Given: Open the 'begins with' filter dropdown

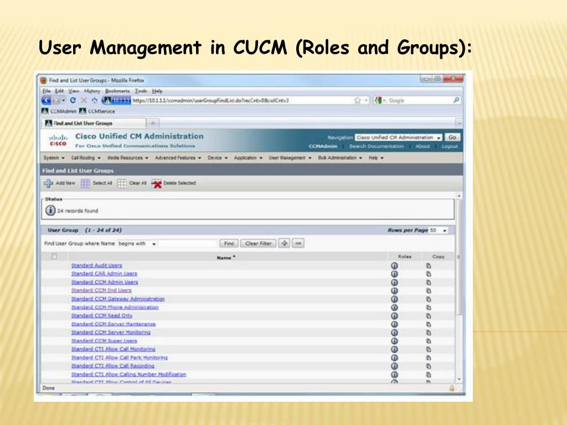Looking at the screenshot, I should [137, 243].
